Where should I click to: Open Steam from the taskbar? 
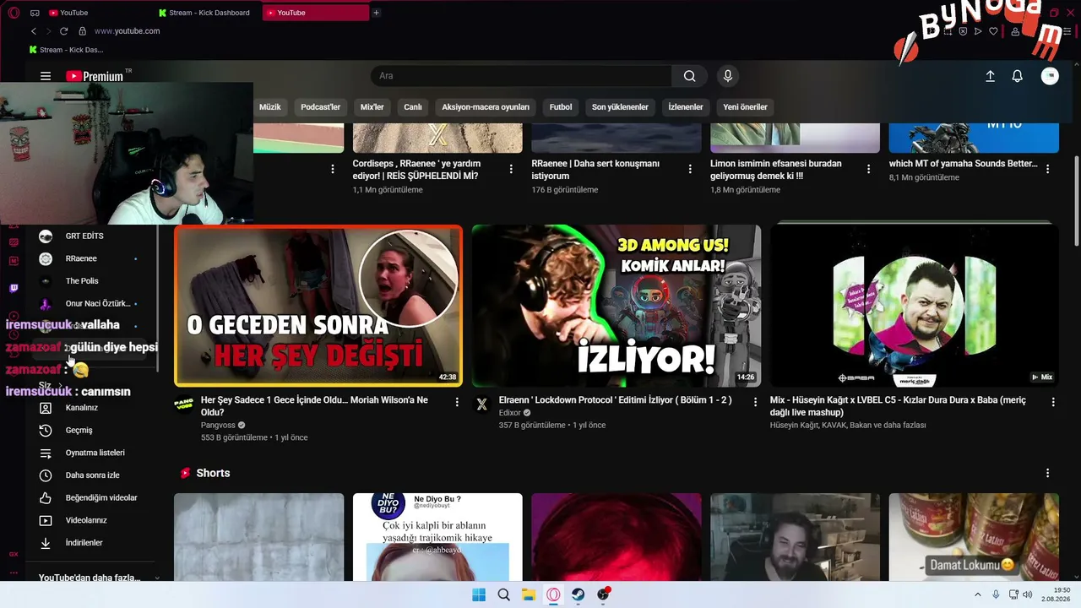[579, 594]
